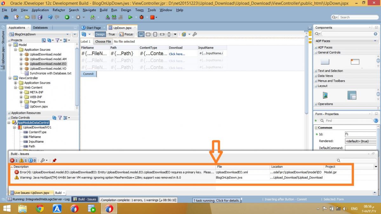Click the Id property input field
Viewport: 381px width, 214px height.
[360, 134]
